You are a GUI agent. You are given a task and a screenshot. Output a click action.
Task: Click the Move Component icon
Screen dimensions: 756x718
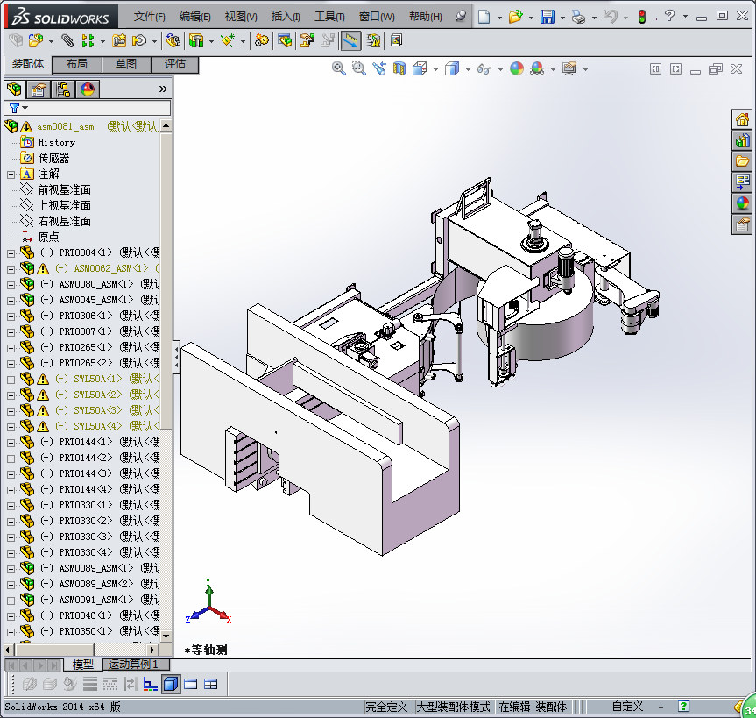[139, 40]
